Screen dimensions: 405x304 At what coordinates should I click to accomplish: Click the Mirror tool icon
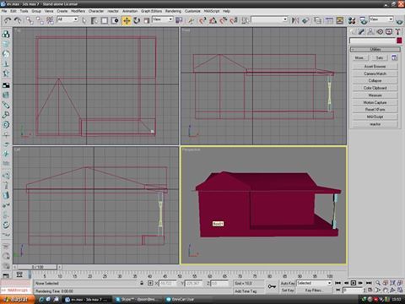[295, 20]
